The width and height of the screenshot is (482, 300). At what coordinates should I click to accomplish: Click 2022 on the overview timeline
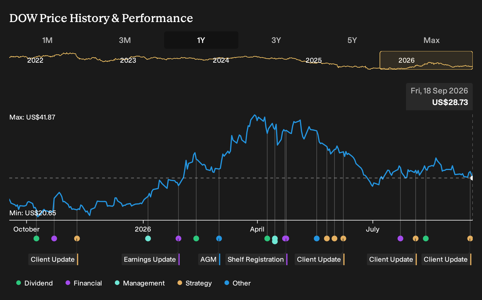point(35,60)
